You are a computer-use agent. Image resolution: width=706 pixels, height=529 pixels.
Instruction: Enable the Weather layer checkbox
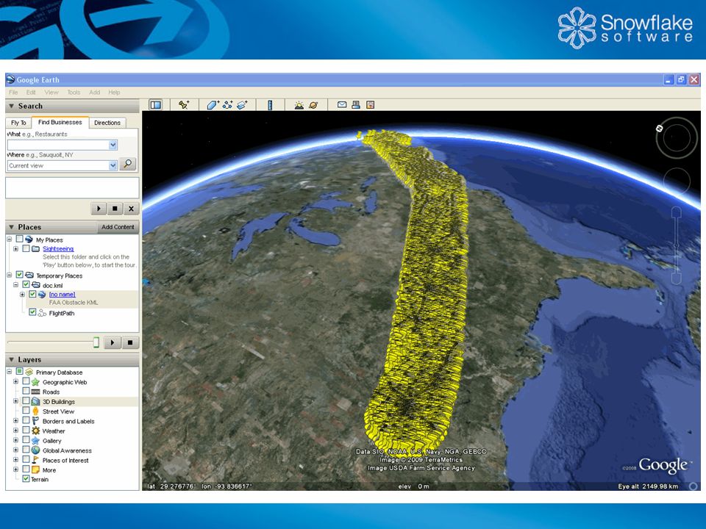pos(26,430)
